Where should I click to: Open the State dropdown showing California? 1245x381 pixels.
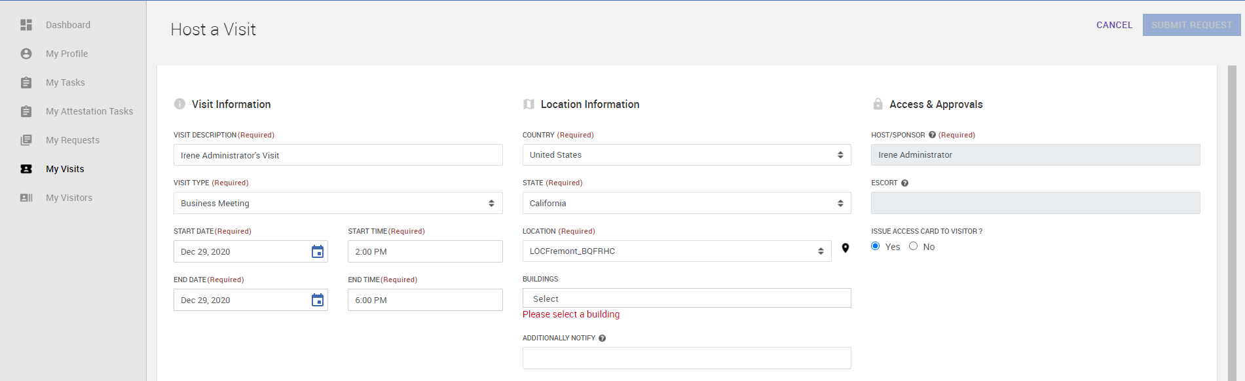pyautogui.click(x=686, y=203)
